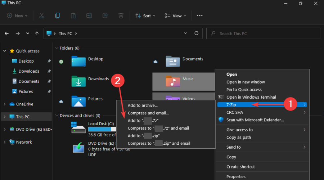The image size is (324, 180).
Task: Click the Search This PC field
Action: (x=263, y=33)
